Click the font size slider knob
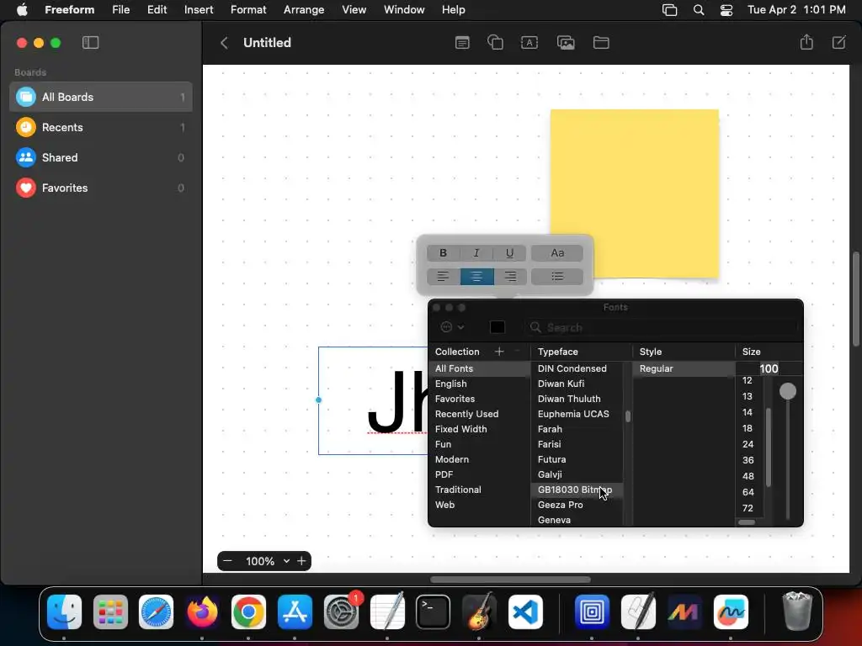862x646 pixels. tap(788, 391)
